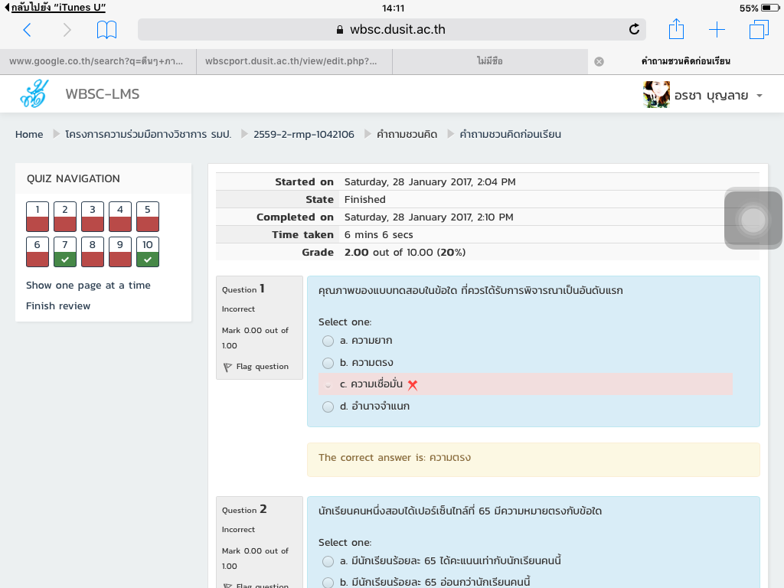Click the WBSC-LMS logo
This screenshot has height=588, width=784.
(34, 94)
